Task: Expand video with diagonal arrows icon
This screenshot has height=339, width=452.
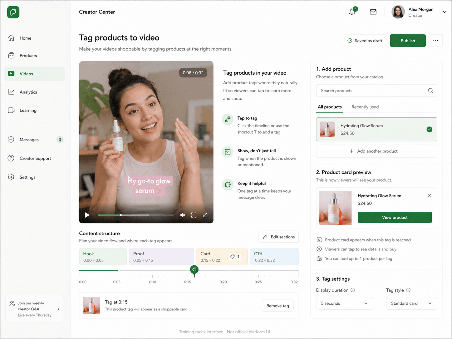Action: 205,215
